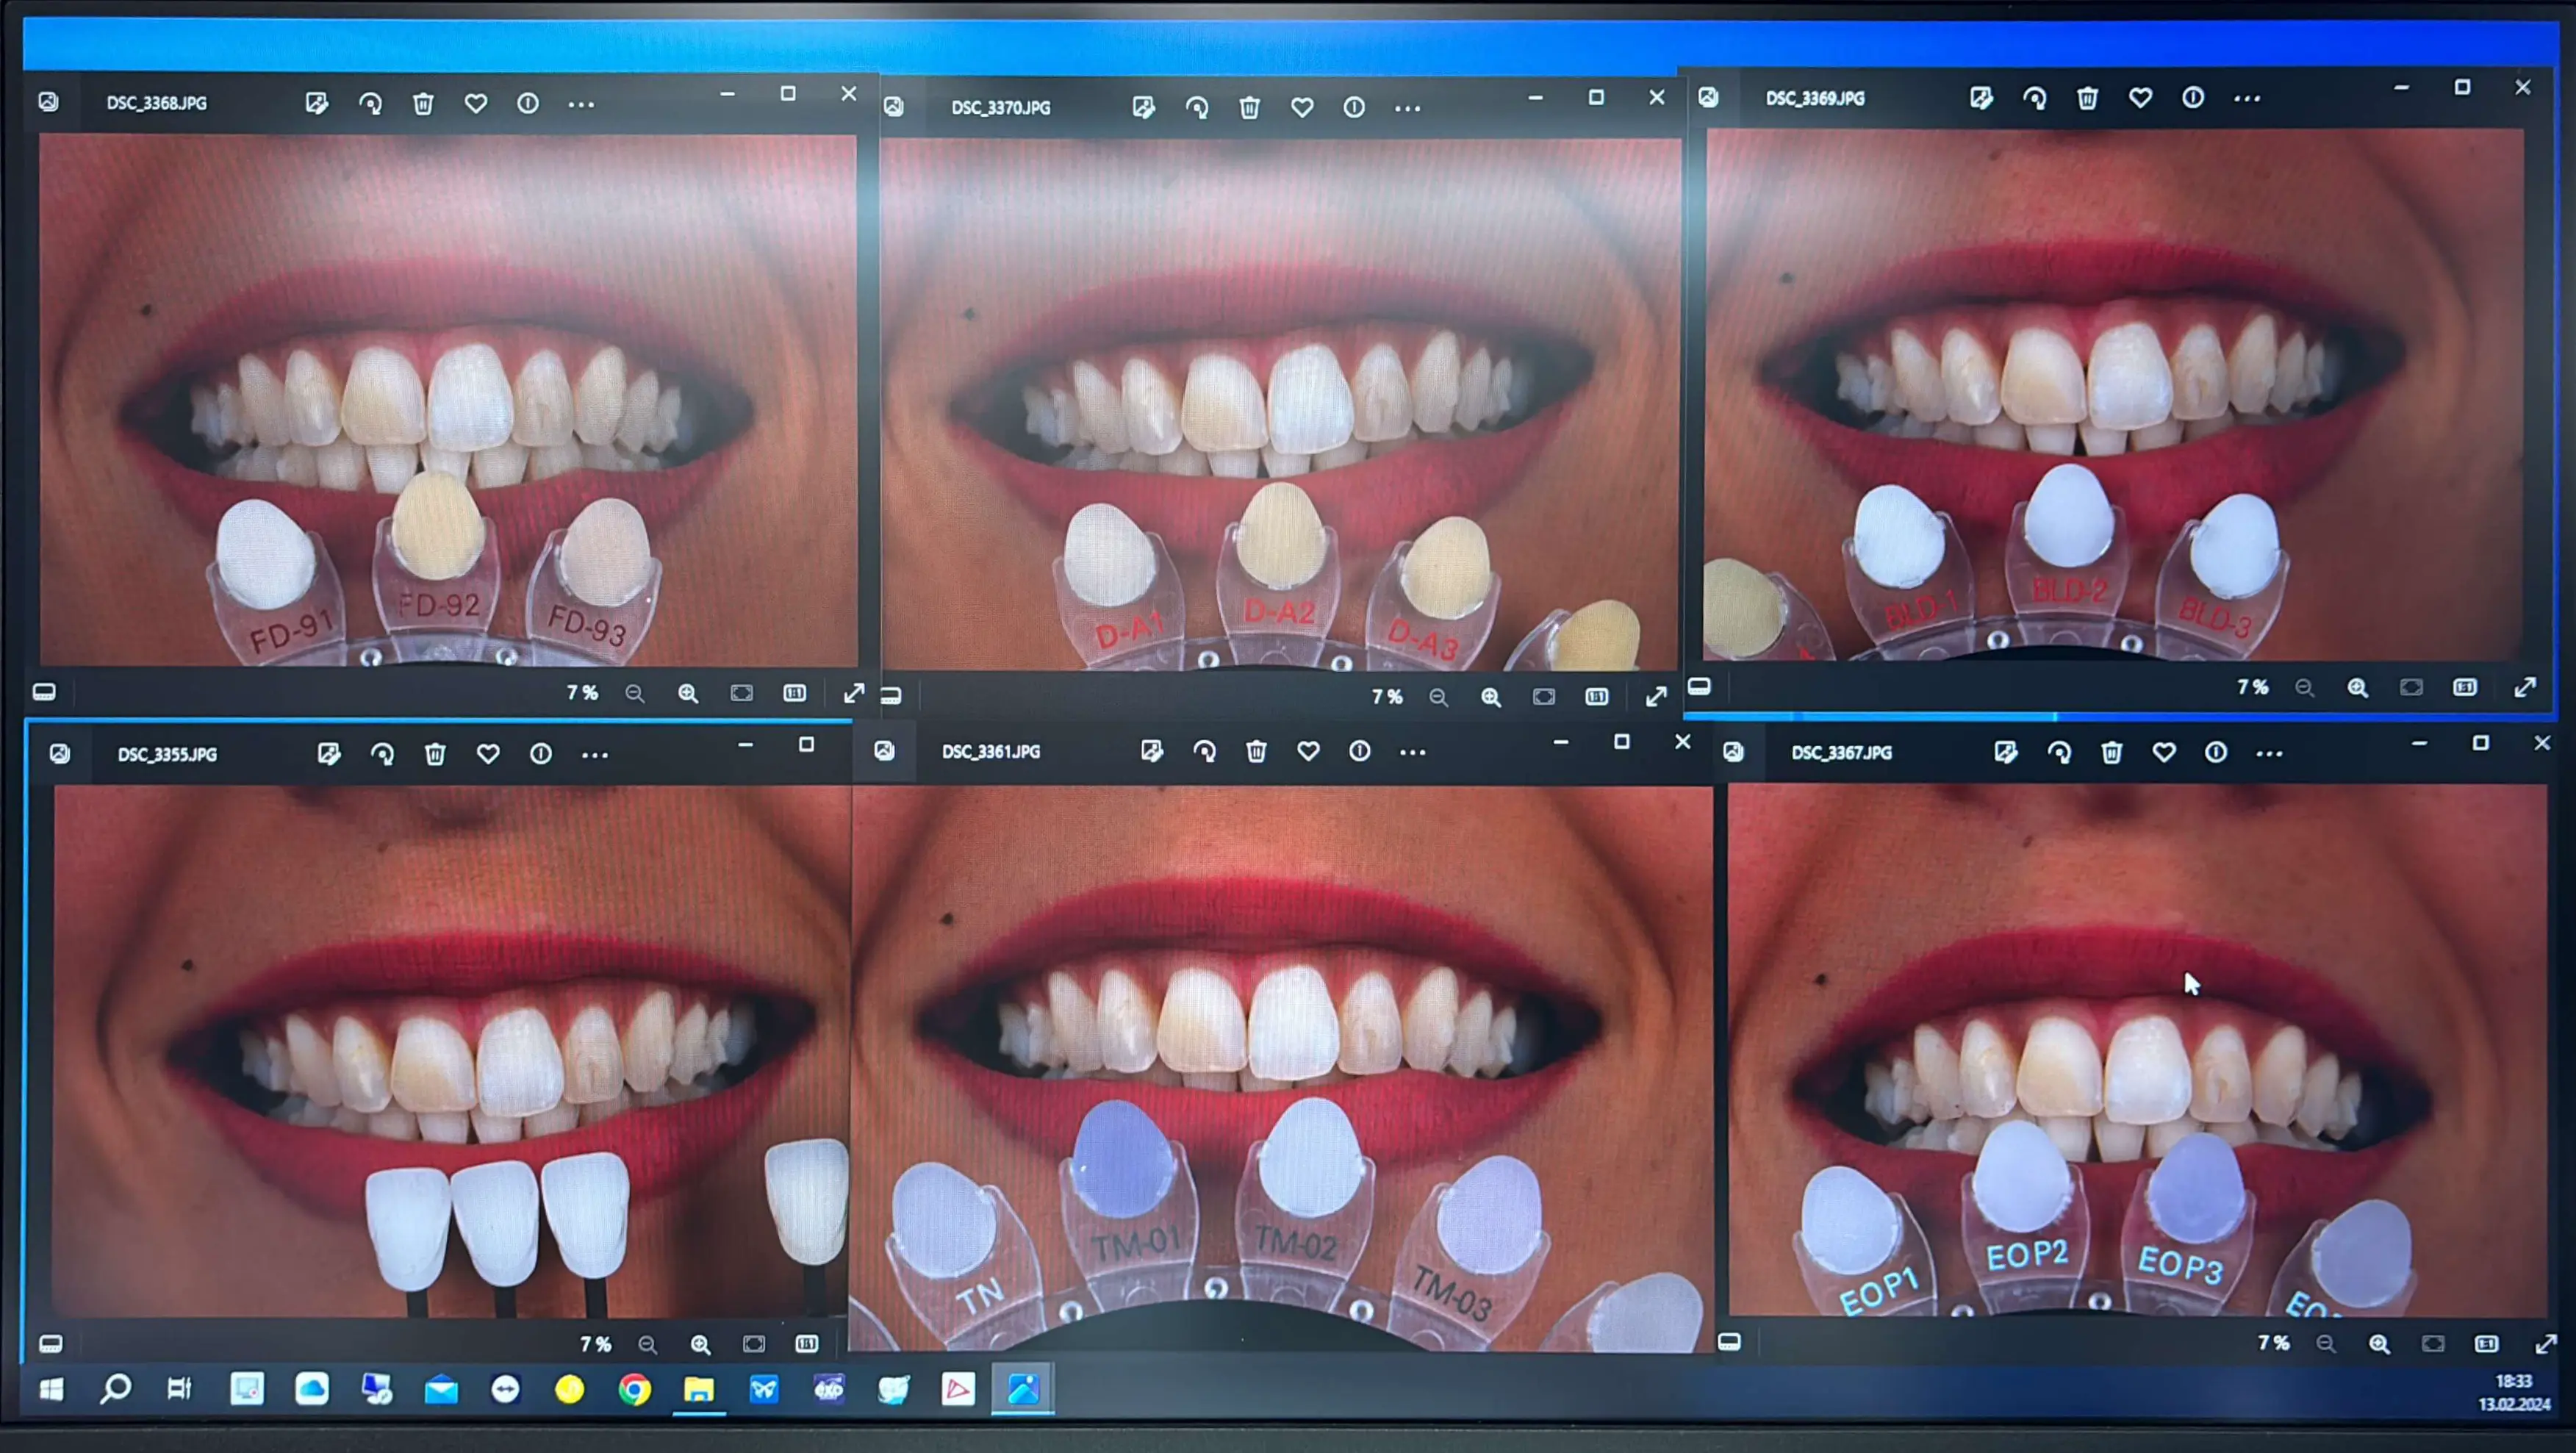
Task: Open See more menu for DSC_3368.JPG
Action: (x=581, y=104)
